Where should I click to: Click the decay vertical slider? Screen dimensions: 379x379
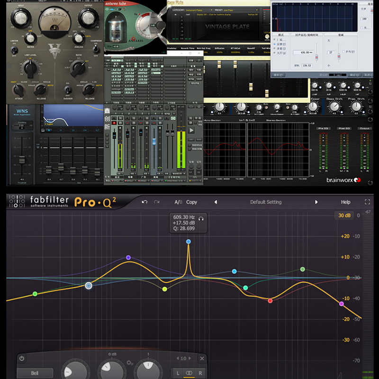(339, 56)
